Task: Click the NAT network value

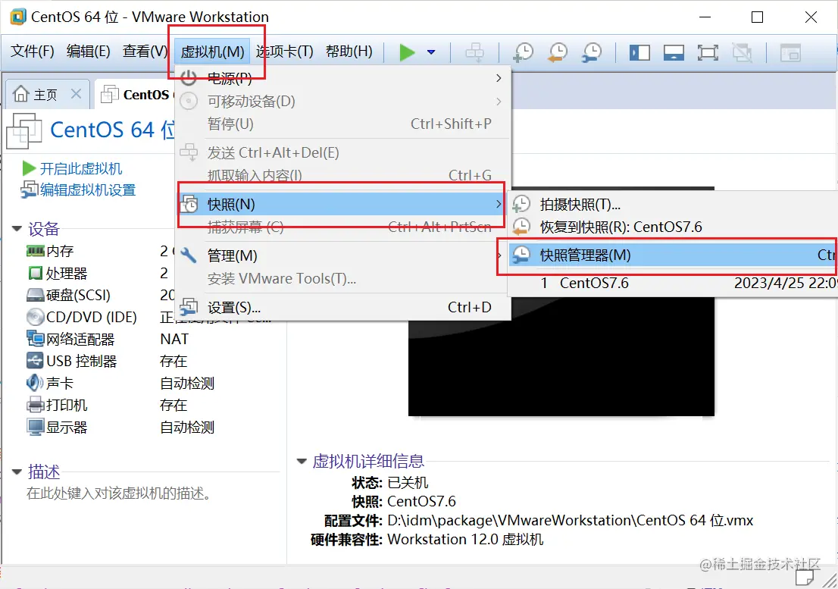Action: [174, 340]
